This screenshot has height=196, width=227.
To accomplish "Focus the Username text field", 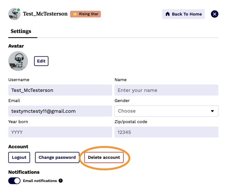I will click(x=60, y=90).
